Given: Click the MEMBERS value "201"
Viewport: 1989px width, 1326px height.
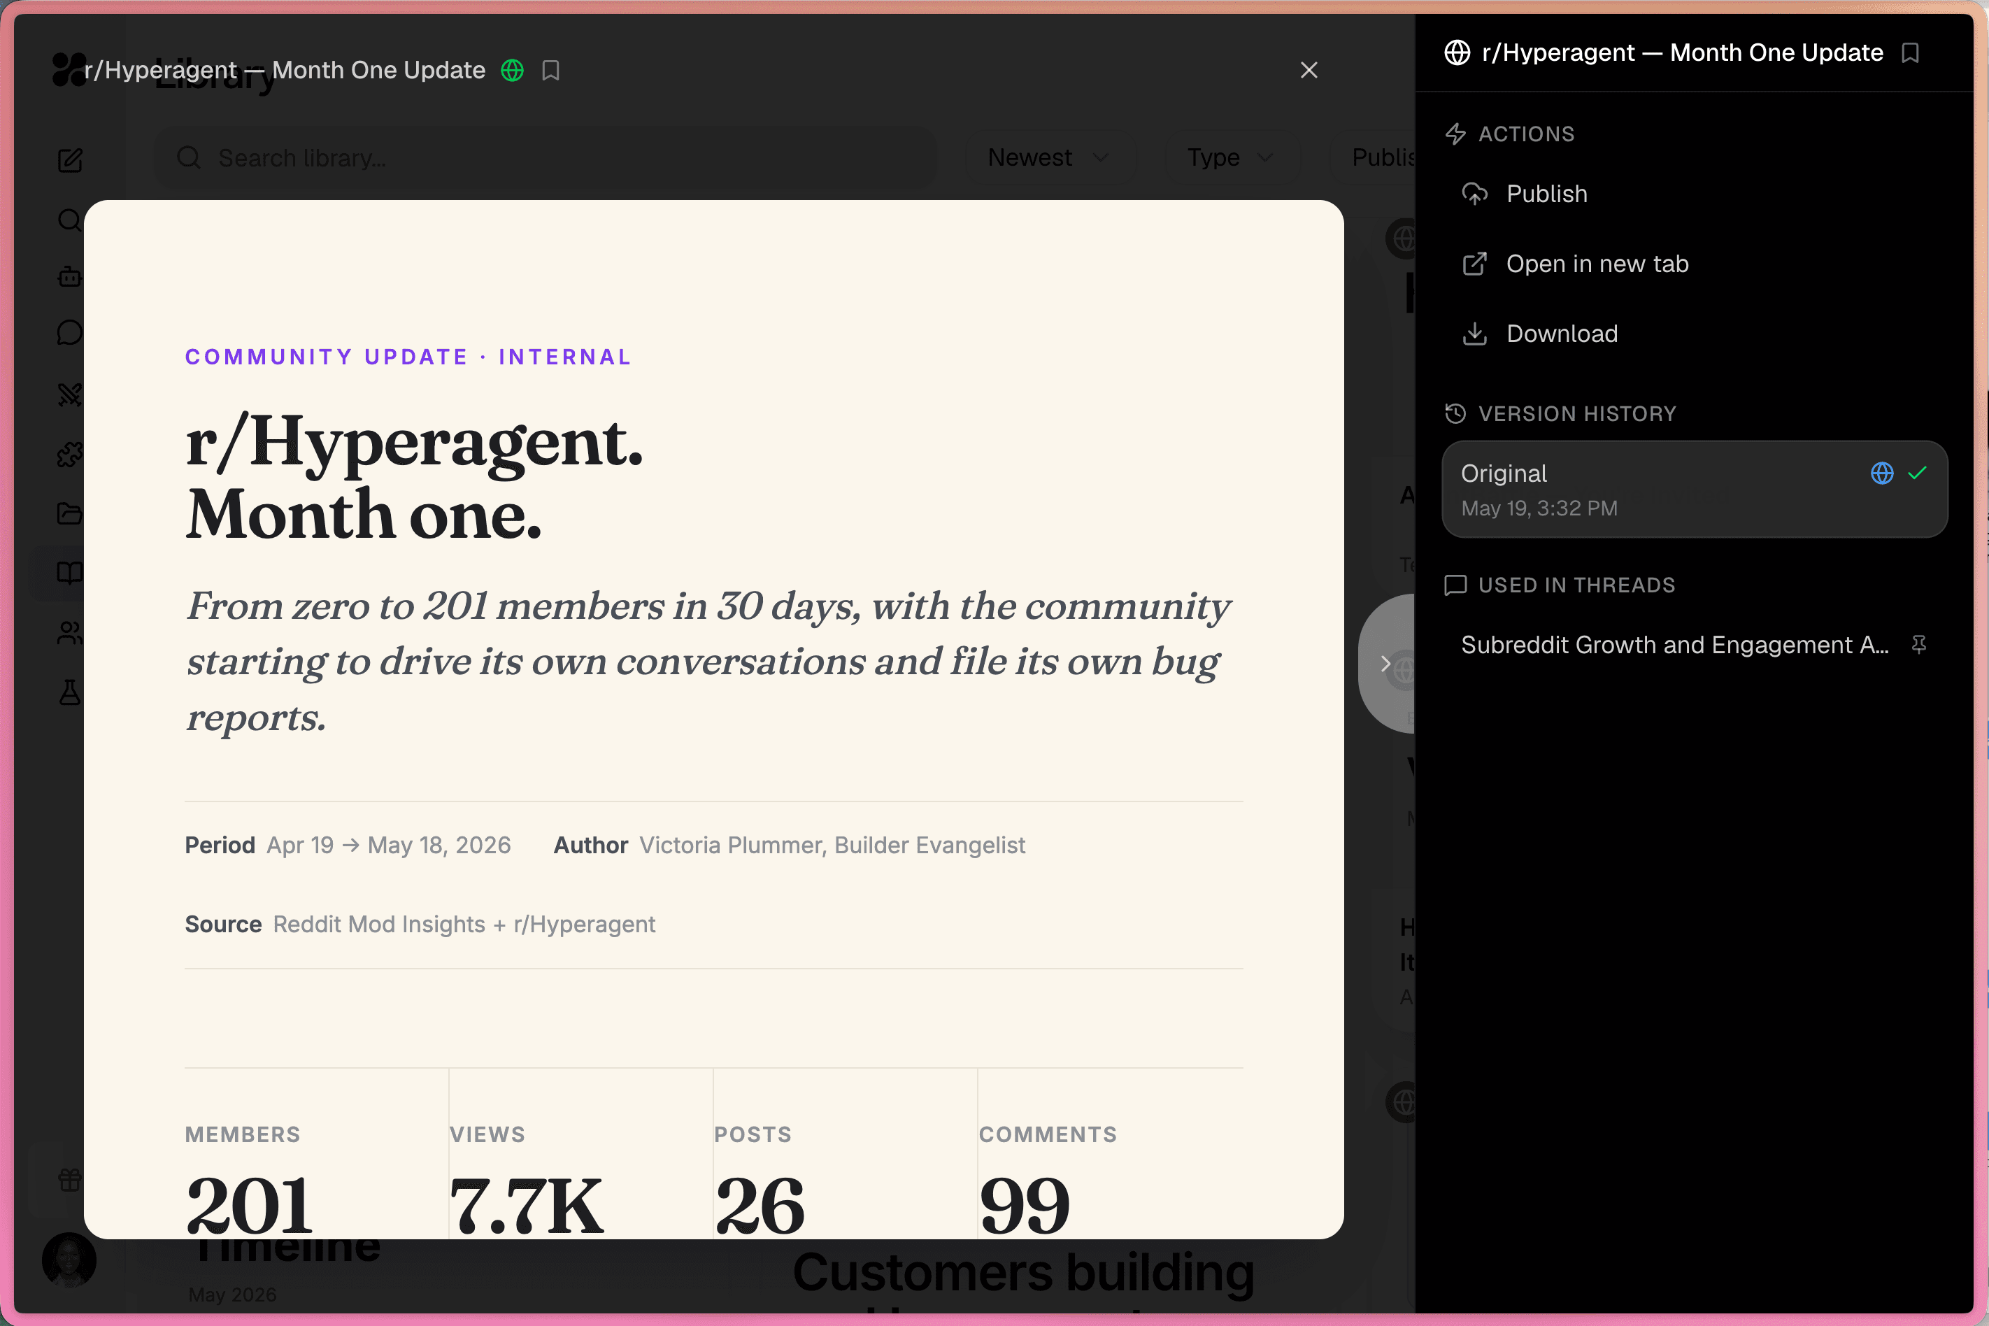Looking at the screenshot, I should pos(250,1206).
